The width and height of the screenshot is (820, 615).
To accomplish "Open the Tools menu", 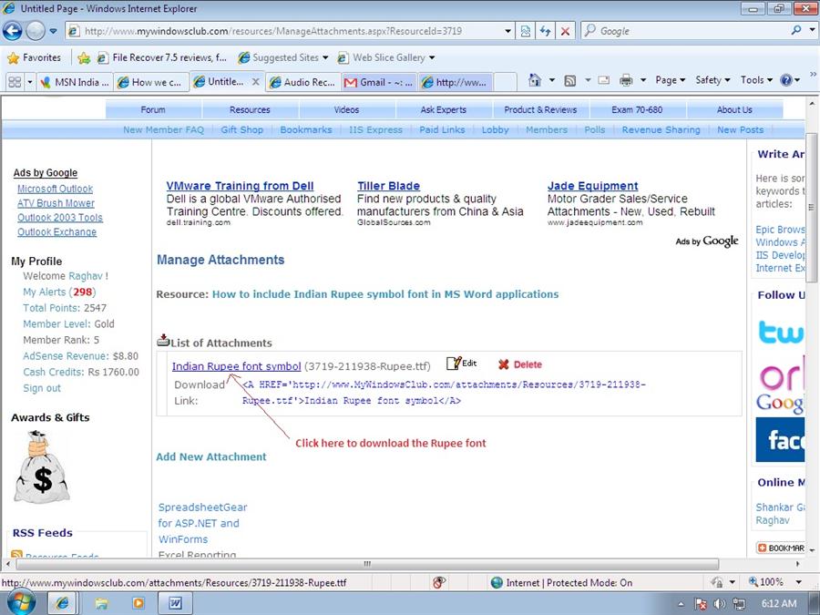I will (756, 80).
